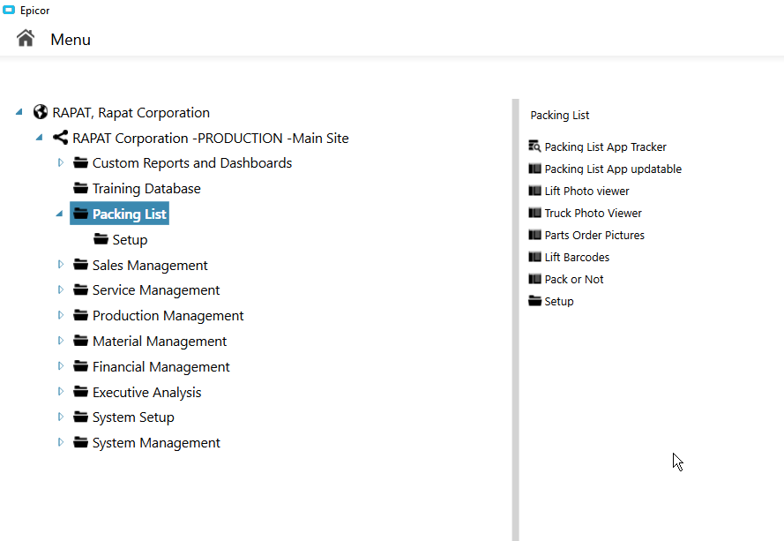Expand the System Management folder arrow
This screenshot has width=784, height=541.
tap(61, 442)
